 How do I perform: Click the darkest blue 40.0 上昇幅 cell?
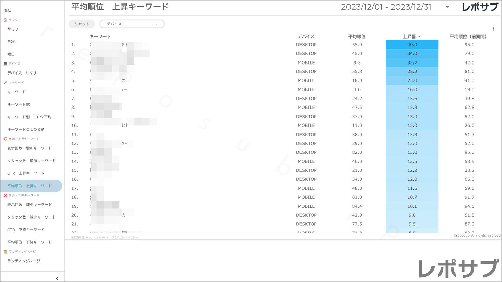click(412, 45)
